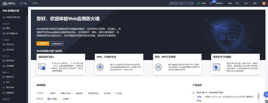Click the search magnifier icon

[x=192, y=3]
